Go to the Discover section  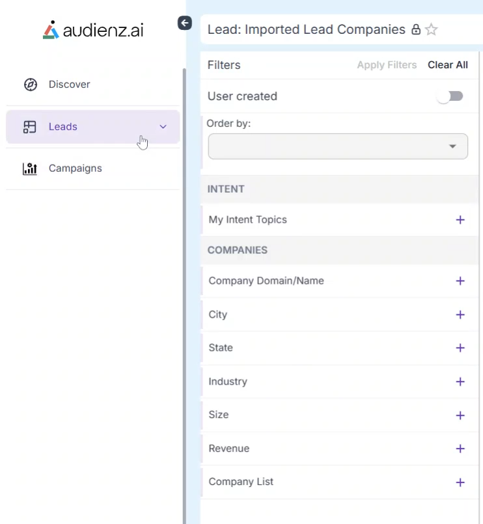click(69, 85)
